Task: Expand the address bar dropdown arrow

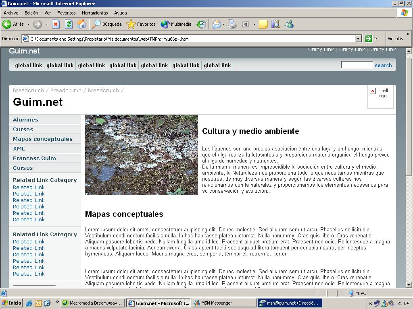Action: tap(358, 39)
